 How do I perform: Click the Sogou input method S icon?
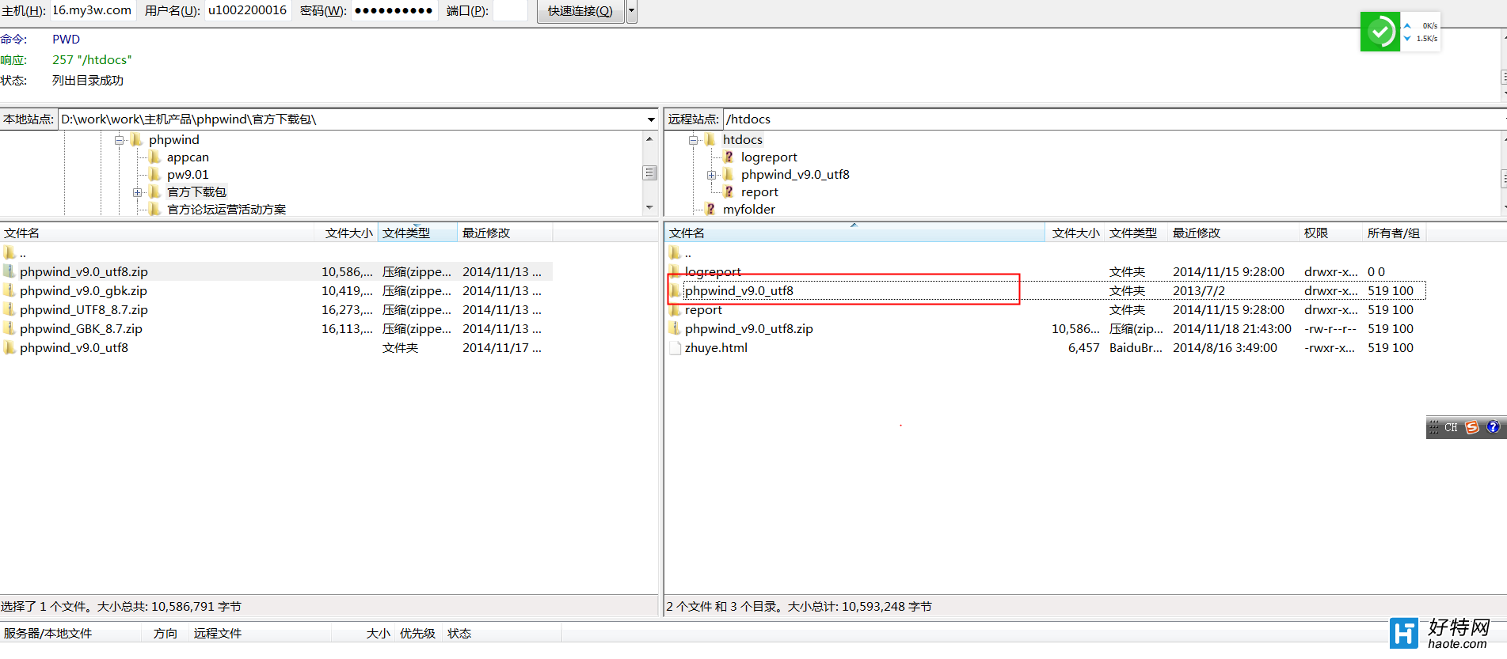tap(1472, 427)
